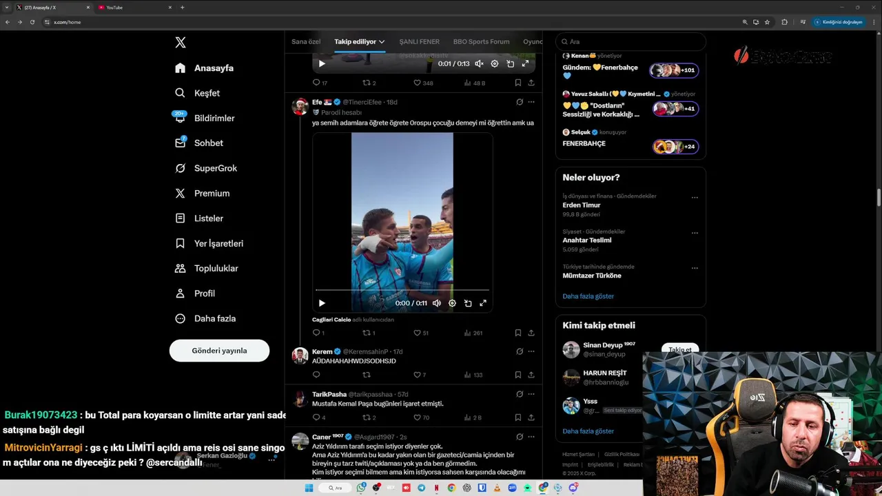Click the progress bar of Efe's video
Image resolution: width=882 pixels, height=496 pixels.
pyautogui.click(x=402, y=290)
